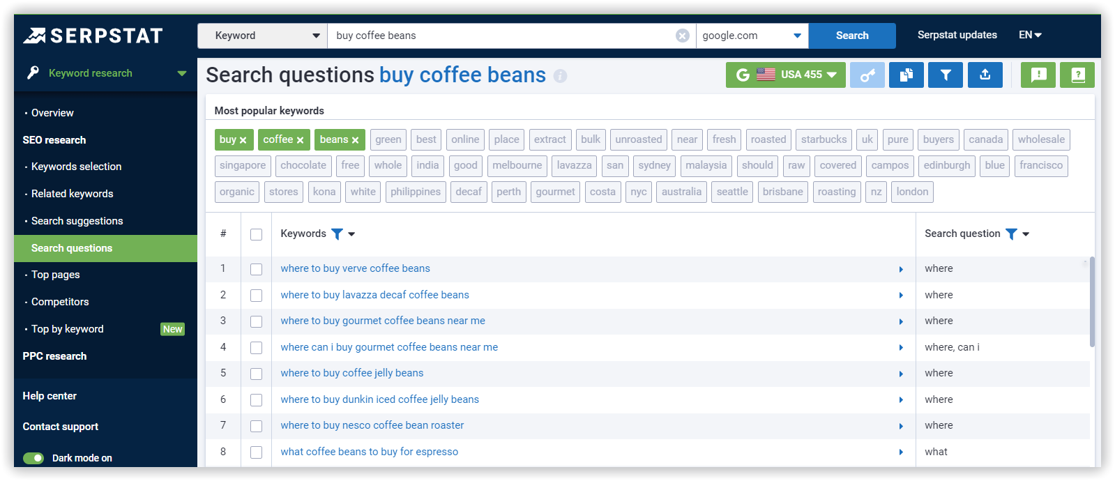Viewport: 1115px width, 481px height.
Task: Expand arrow for 'what coffee beans to buy for espresso'
Action: point(901,452)
